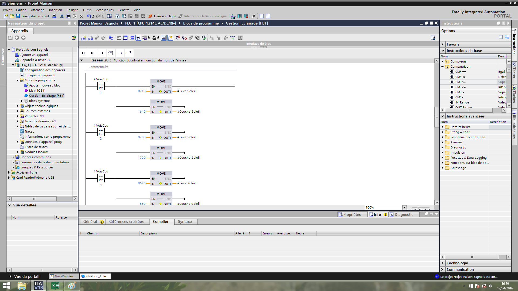Image resolution: width=518 pixels, height=291 pixels.
Task: Open the 100% zoom level dropdown
Action: 404,207
